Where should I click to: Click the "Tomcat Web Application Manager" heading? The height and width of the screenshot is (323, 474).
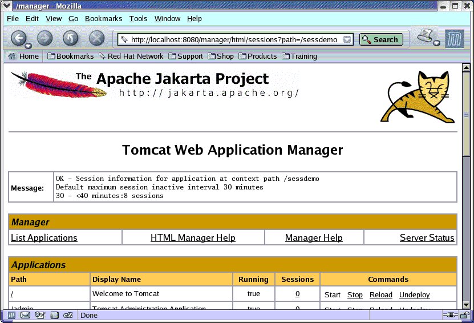coord(233,150)
